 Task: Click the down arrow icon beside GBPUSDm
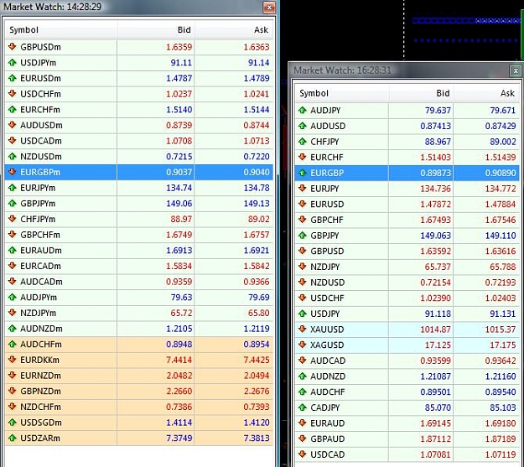[13, 46]
